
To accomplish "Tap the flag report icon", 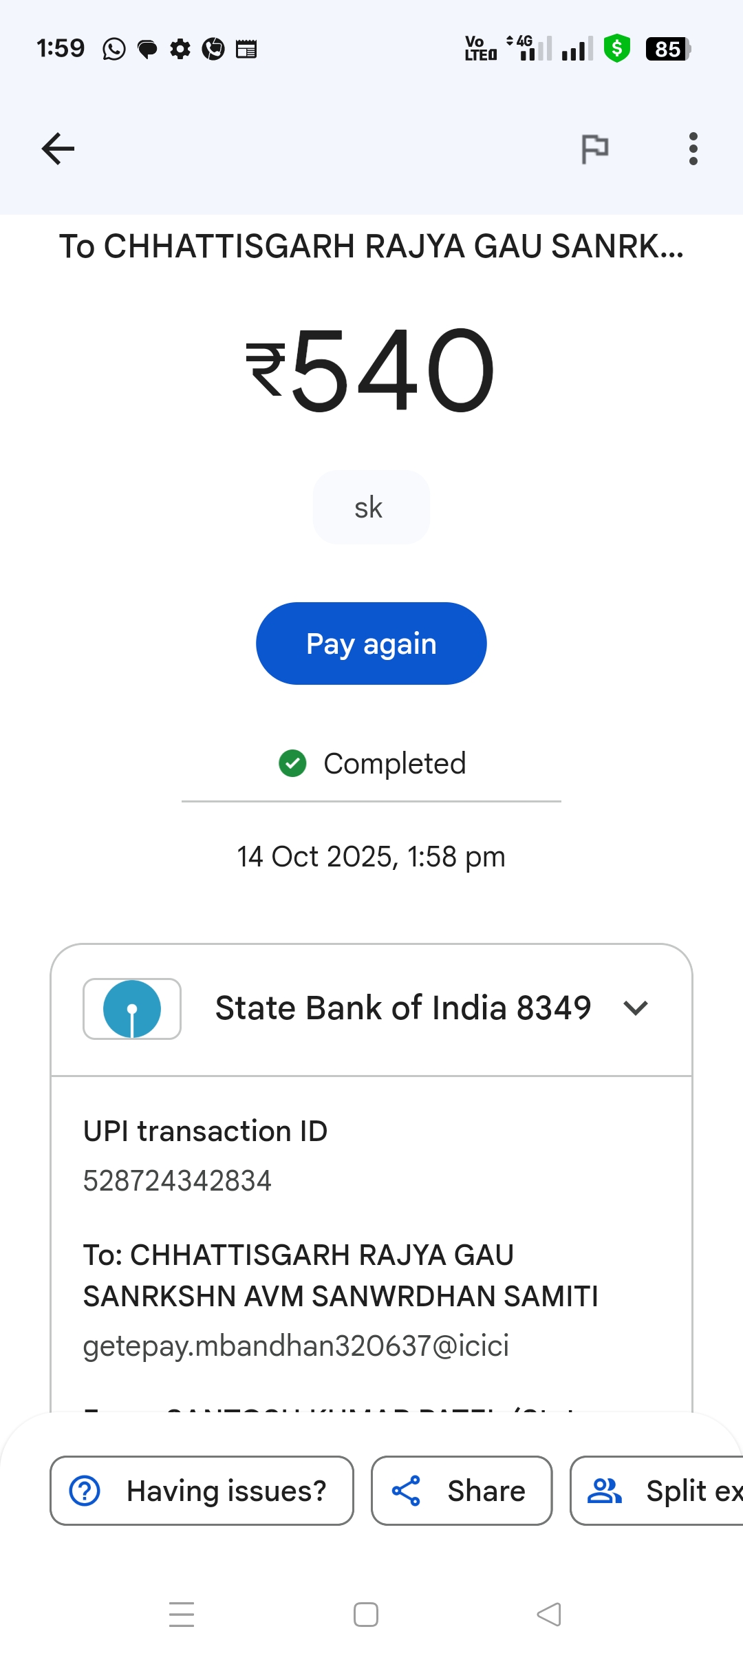I will click(x=594, y=149).
